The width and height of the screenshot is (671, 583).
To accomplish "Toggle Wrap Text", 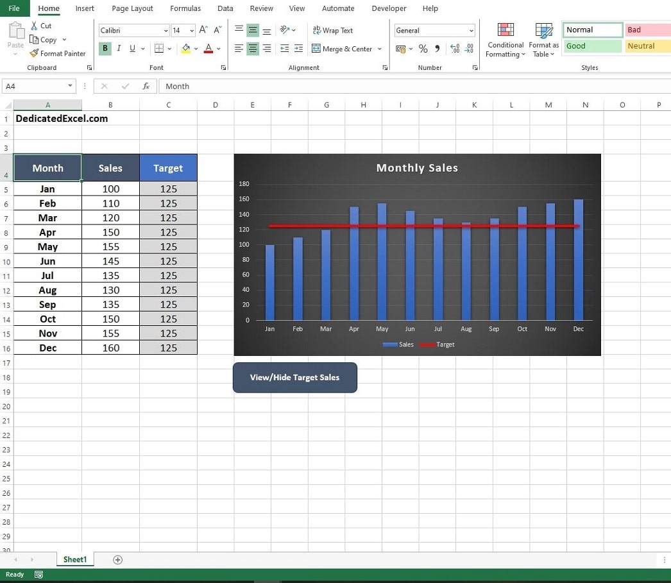I will click(333, 30).
